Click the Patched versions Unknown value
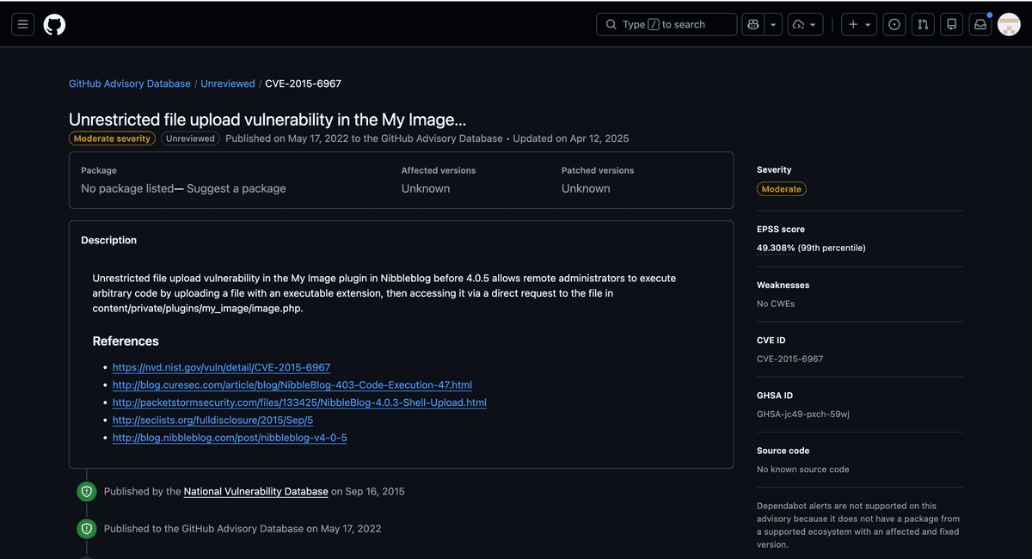1032x559 pixels. tap(586, 188)
